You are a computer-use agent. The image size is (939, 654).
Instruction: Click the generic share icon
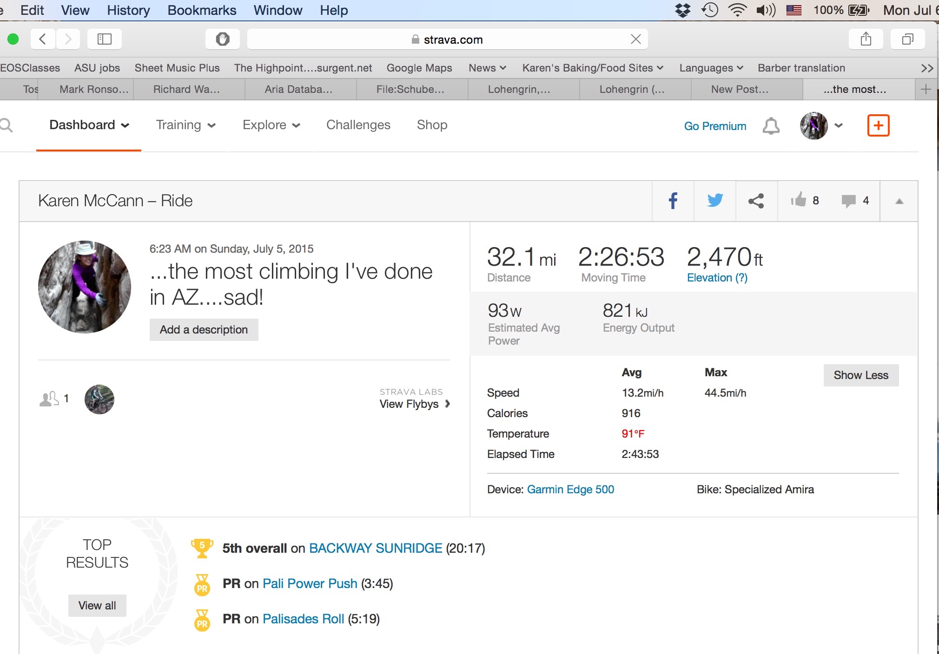[756, 201]
